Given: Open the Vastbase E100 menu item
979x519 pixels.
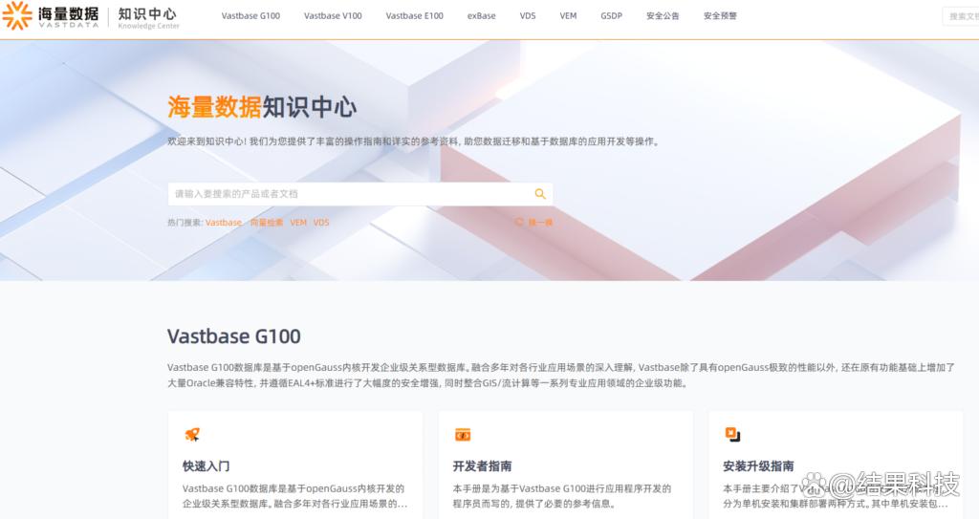Looking at the screenshot, I should pos(415,16).
